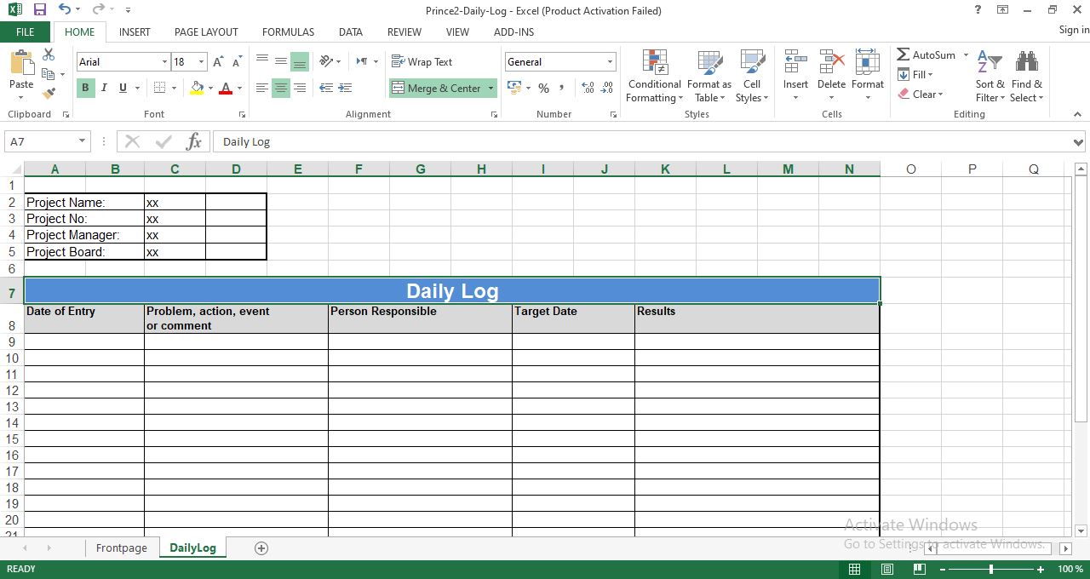Open the Clear dropdown
1090x579 pixels.
tap(921, 94)
